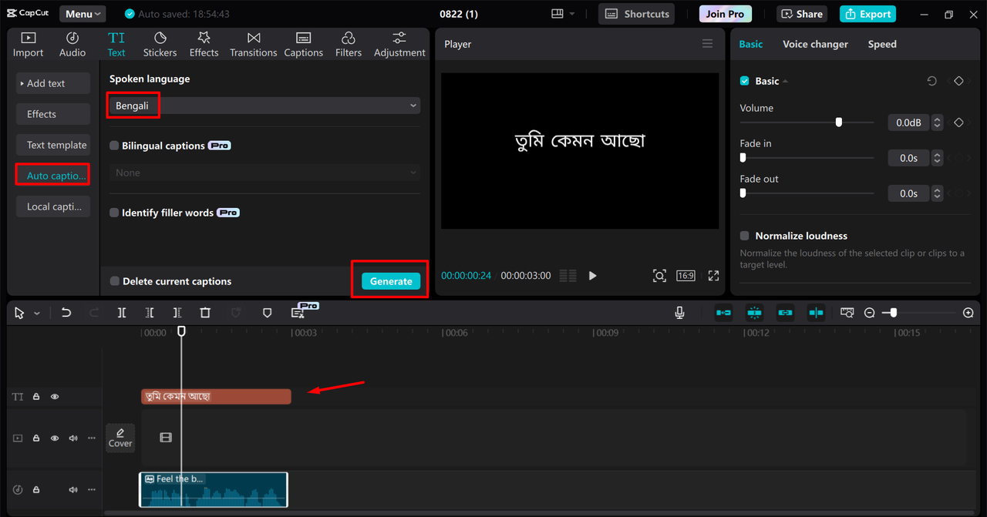987x517 pixels.
Task: Select Auto captions in the sidebar
Action: 53,176
